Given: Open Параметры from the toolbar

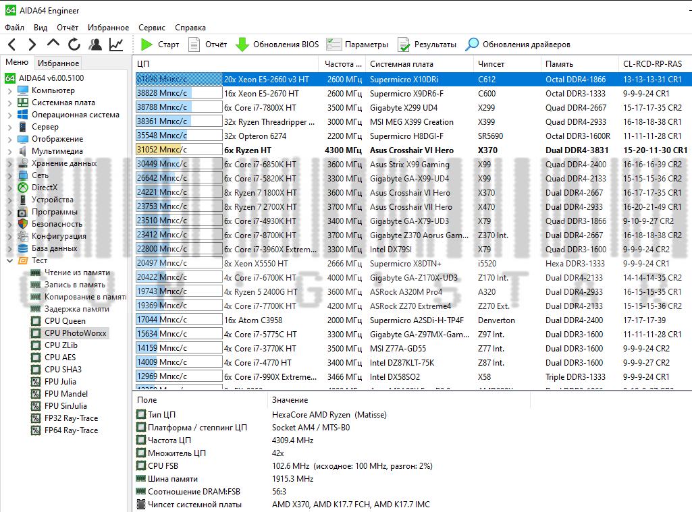Looking at the screenshot, I should pos(357,45).
